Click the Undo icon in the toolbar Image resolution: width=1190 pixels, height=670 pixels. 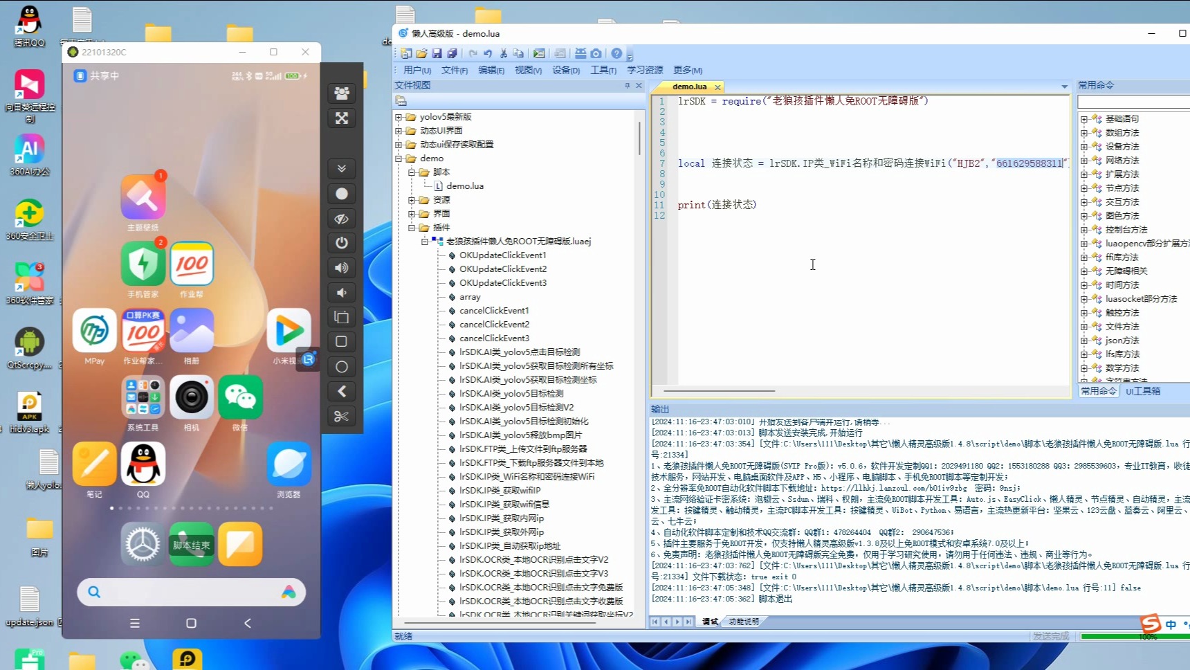[488, 53]
